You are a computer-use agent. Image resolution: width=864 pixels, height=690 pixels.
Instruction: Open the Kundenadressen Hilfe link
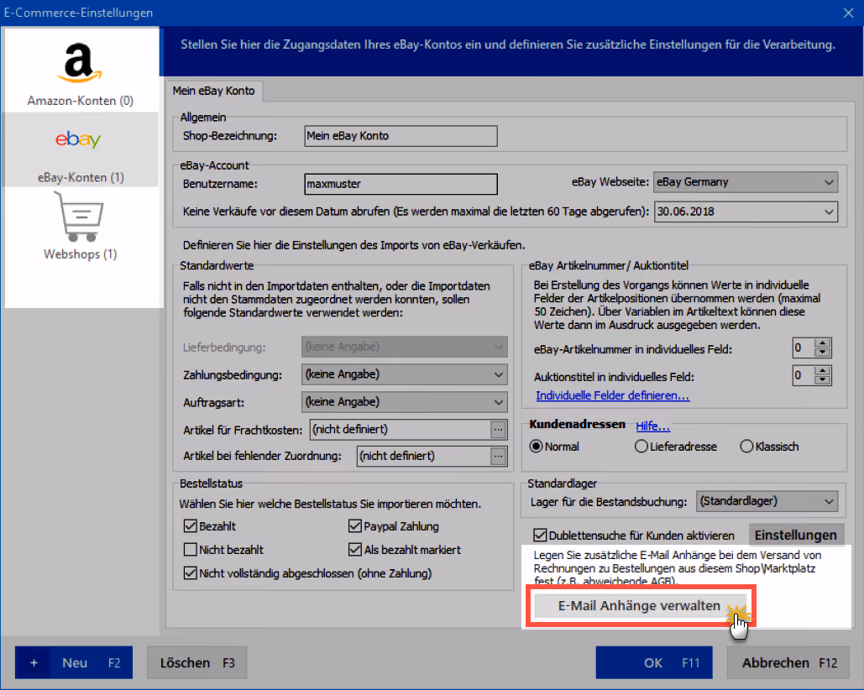coord(652,426)
